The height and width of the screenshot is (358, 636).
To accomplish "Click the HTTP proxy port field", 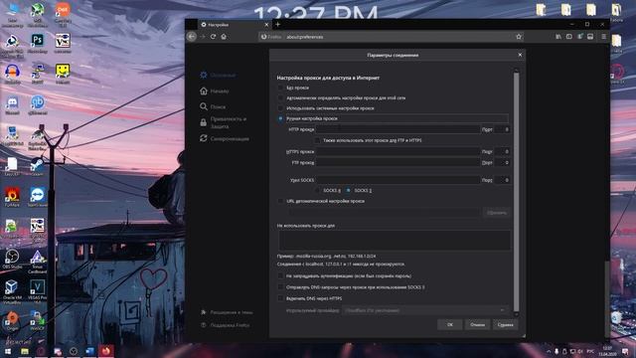I will point(502,129).
